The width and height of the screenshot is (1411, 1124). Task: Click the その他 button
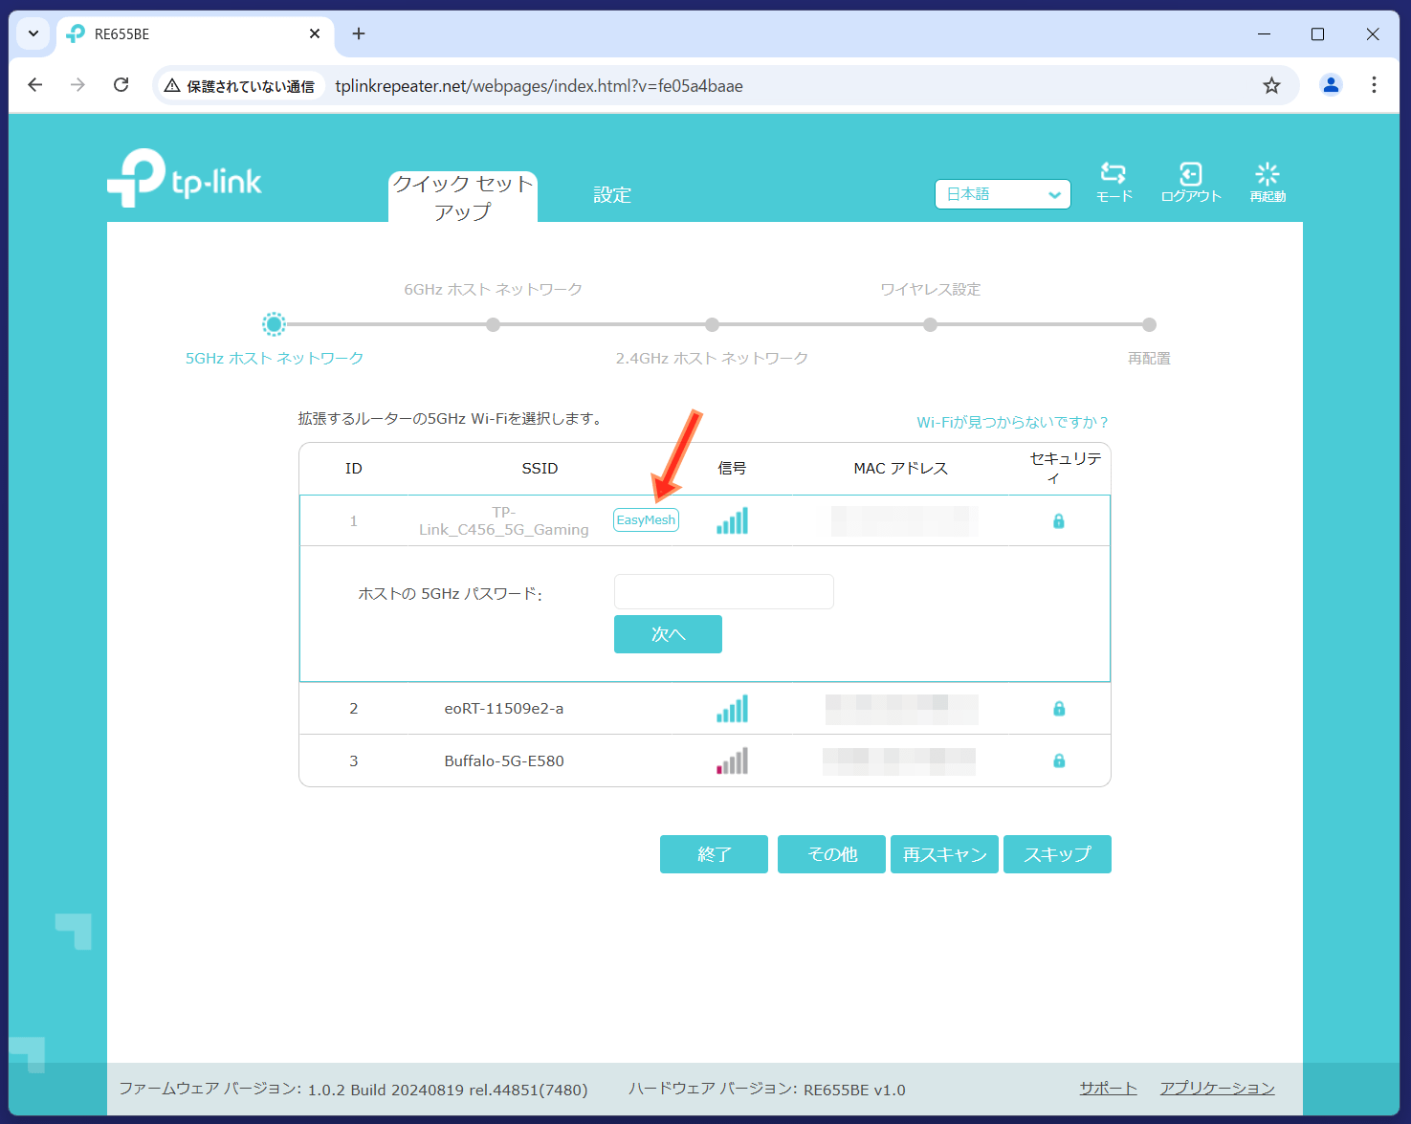point(832,854)
